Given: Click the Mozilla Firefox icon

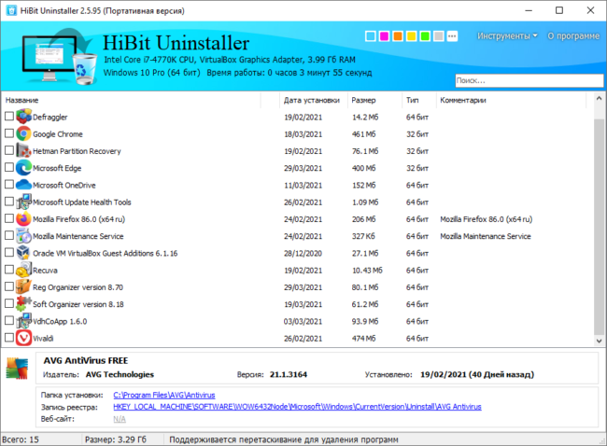Looking at the screenshot, I should 23,218.
